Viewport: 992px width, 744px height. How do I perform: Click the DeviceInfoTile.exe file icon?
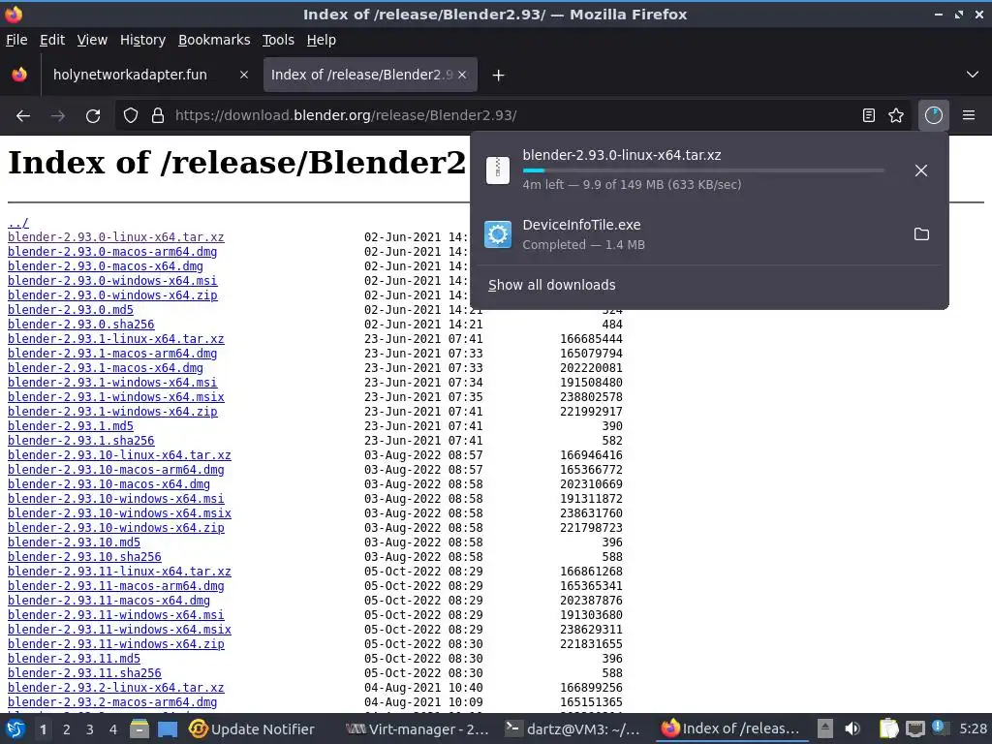point(498,234)
